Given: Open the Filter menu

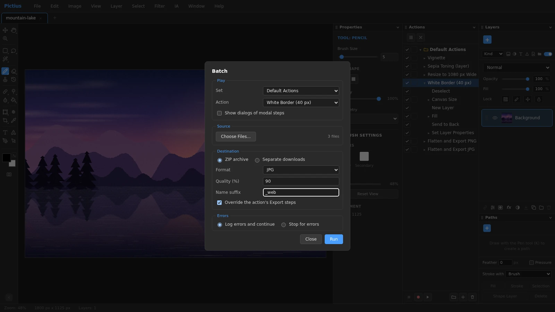Looking at the screenshot, I should 160,6.
